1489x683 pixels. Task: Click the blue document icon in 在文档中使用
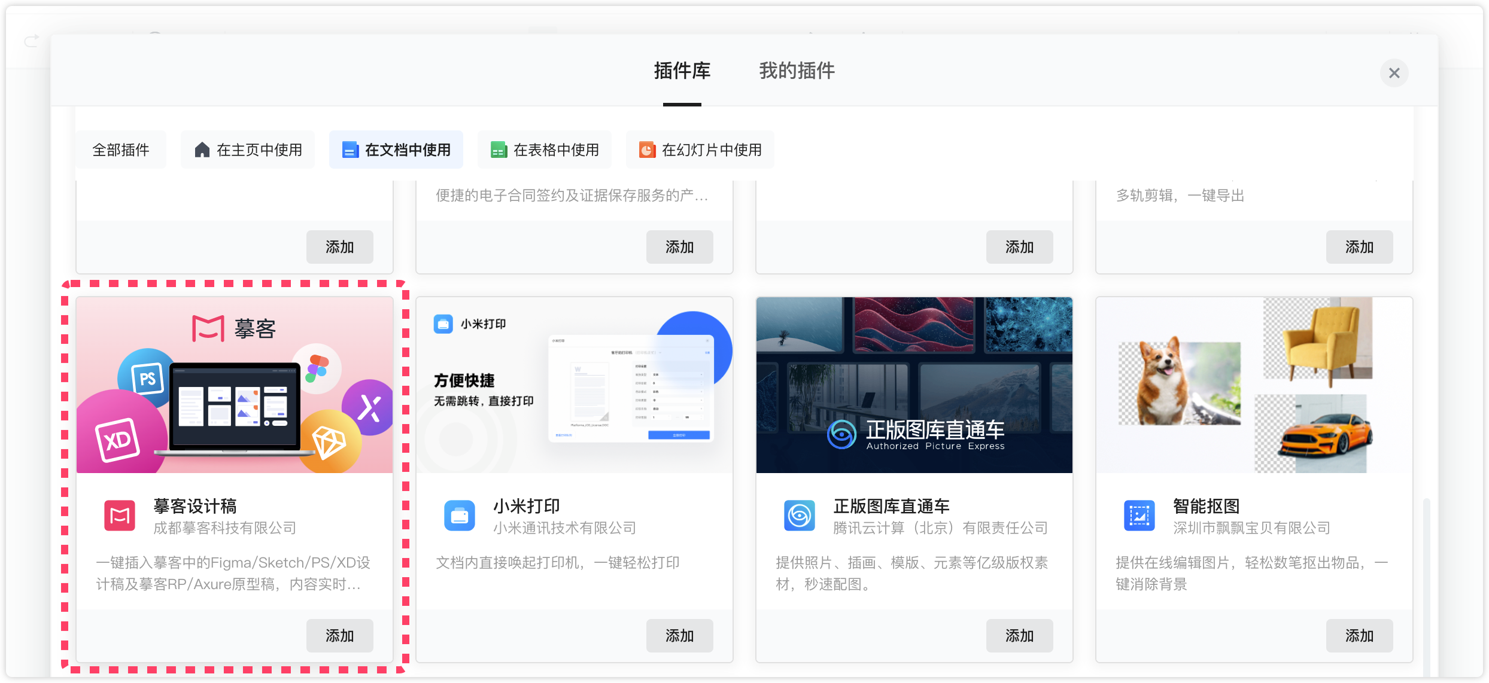[350, 150]
